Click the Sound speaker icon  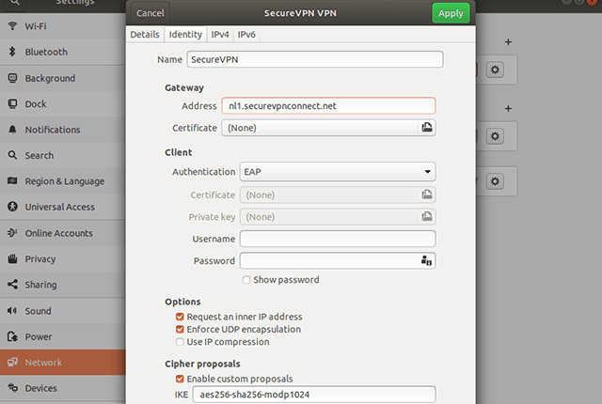pos(12,310)
